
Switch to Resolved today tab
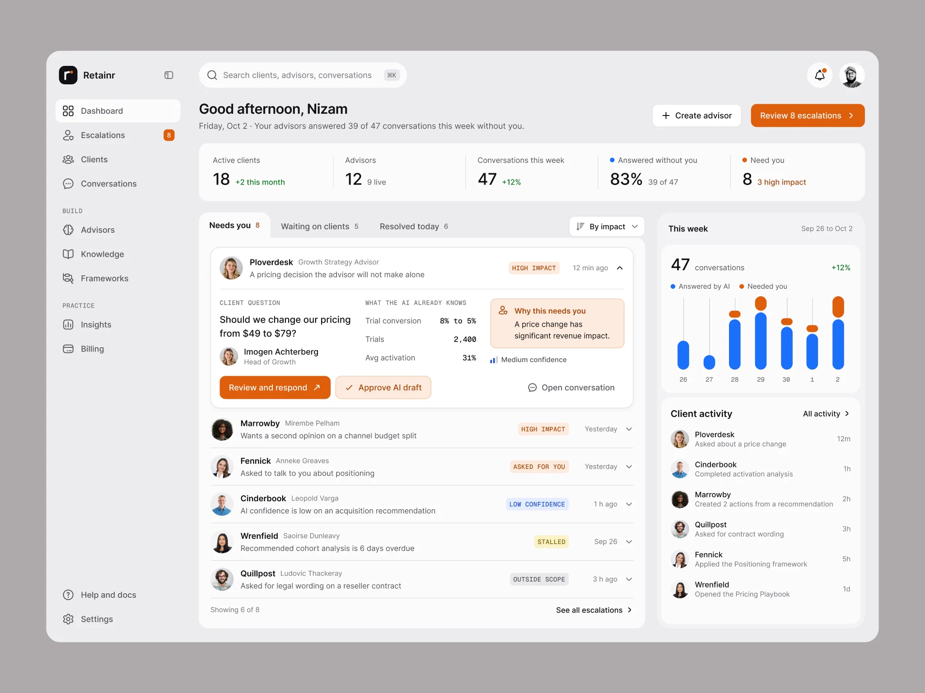click(x=414, y=226)
